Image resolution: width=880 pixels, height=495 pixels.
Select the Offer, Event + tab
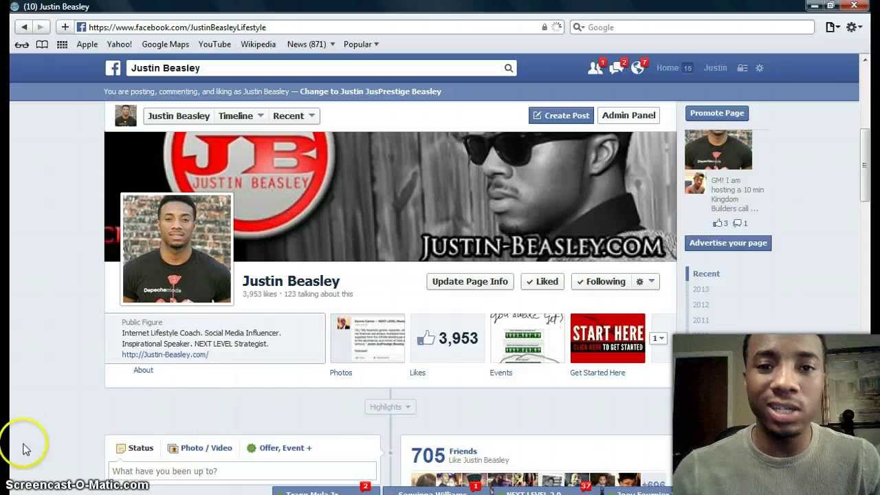click(279, 448)
